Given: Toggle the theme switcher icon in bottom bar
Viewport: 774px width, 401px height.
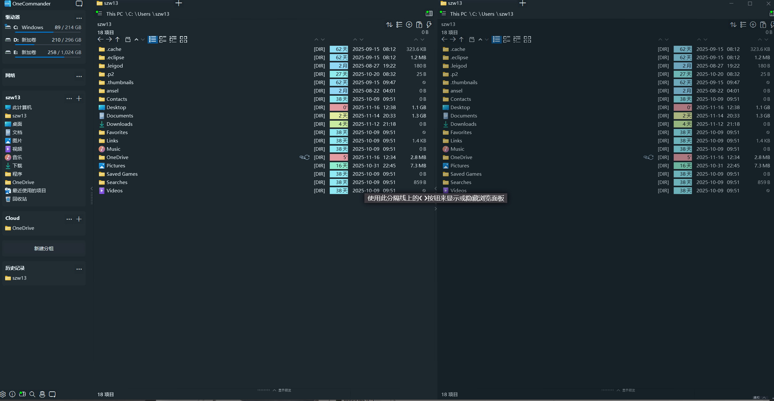Looking at the screenshot, I should click(22, 394).
